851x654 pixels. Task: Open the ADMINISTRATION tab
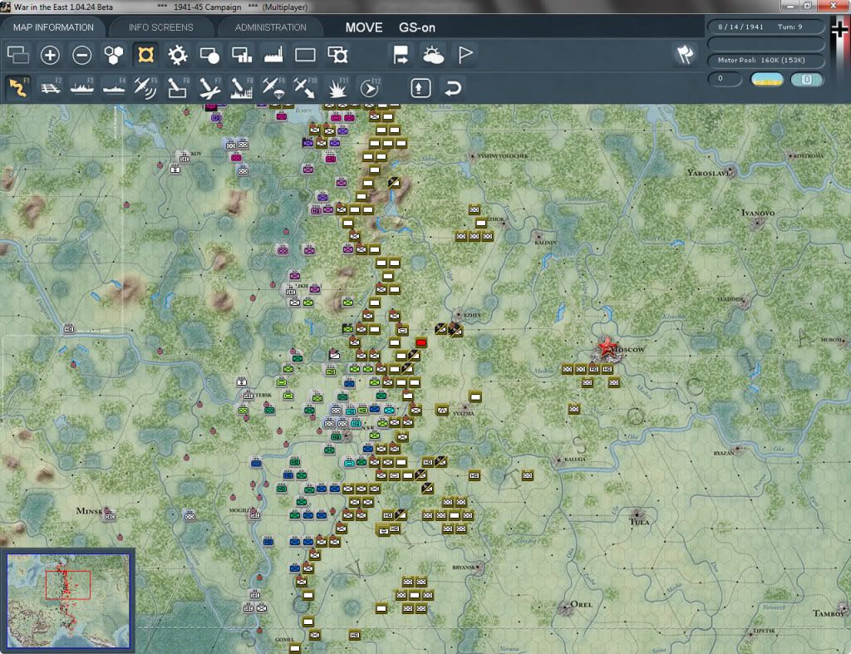tap(270, 27)
